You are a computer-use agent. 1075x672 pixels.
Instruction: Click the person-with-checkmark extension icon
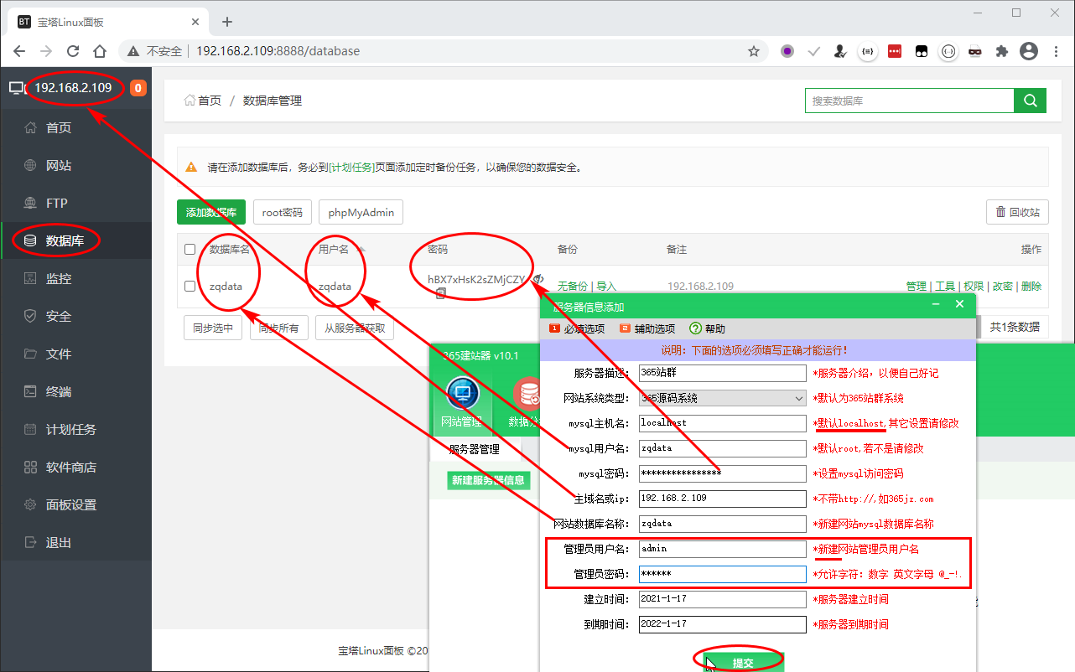pos(840,51)
